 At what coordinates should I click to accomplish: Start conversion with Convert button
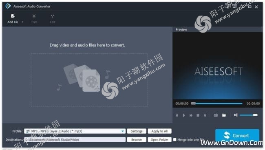coord(237,135)
